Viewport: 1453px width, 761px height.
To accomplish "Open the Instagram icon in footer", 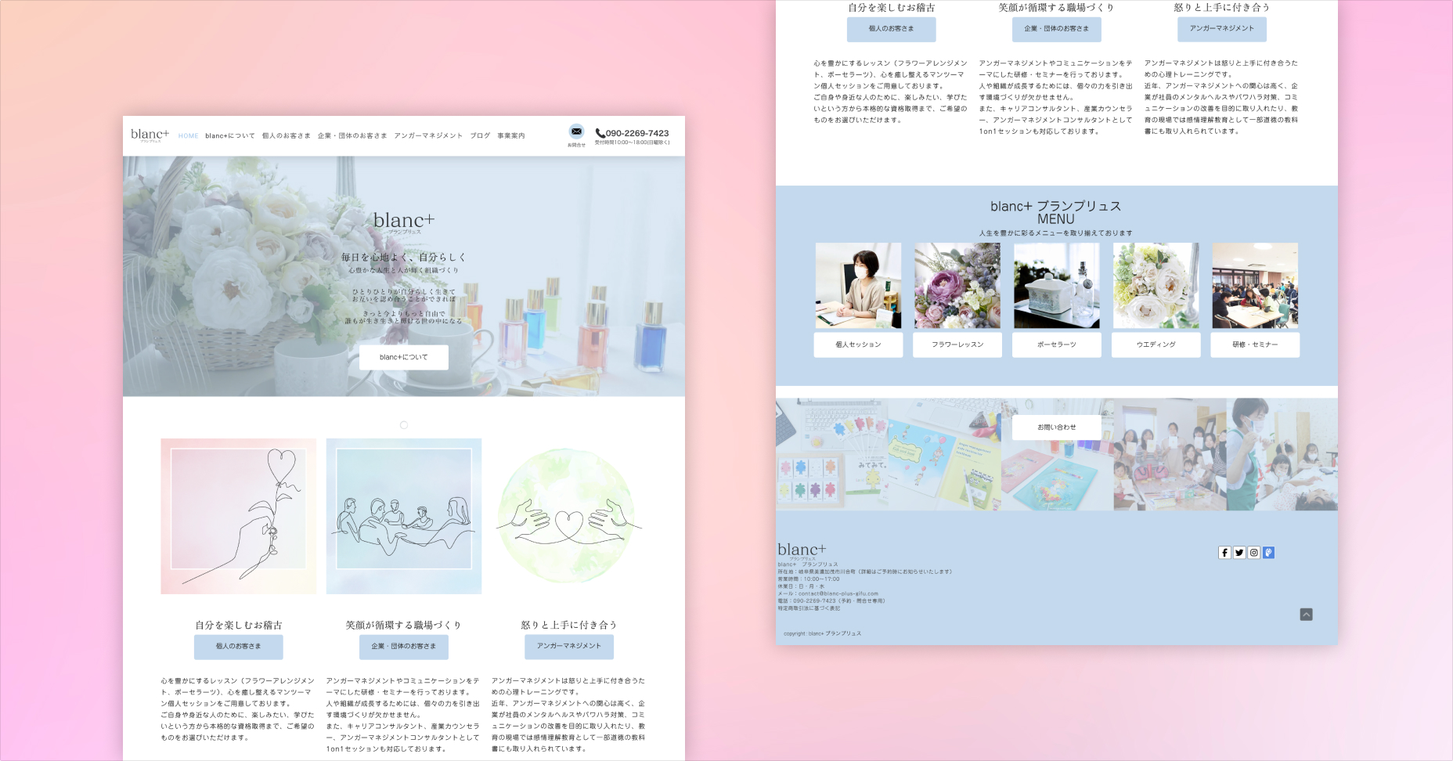I will click(x=1253, y=553).
